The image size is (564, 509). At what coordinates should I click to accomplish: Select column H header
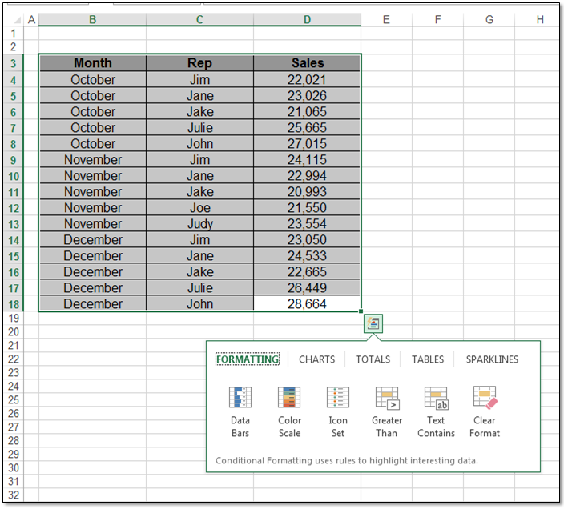(538, 19)
